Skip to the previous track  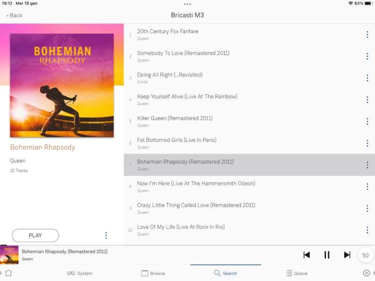[x=307, y=255]
